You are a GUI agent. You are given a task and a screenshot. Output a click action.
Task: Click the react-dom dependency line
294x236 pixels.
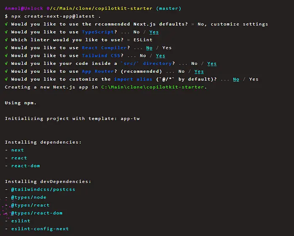(x=26, y=166)
